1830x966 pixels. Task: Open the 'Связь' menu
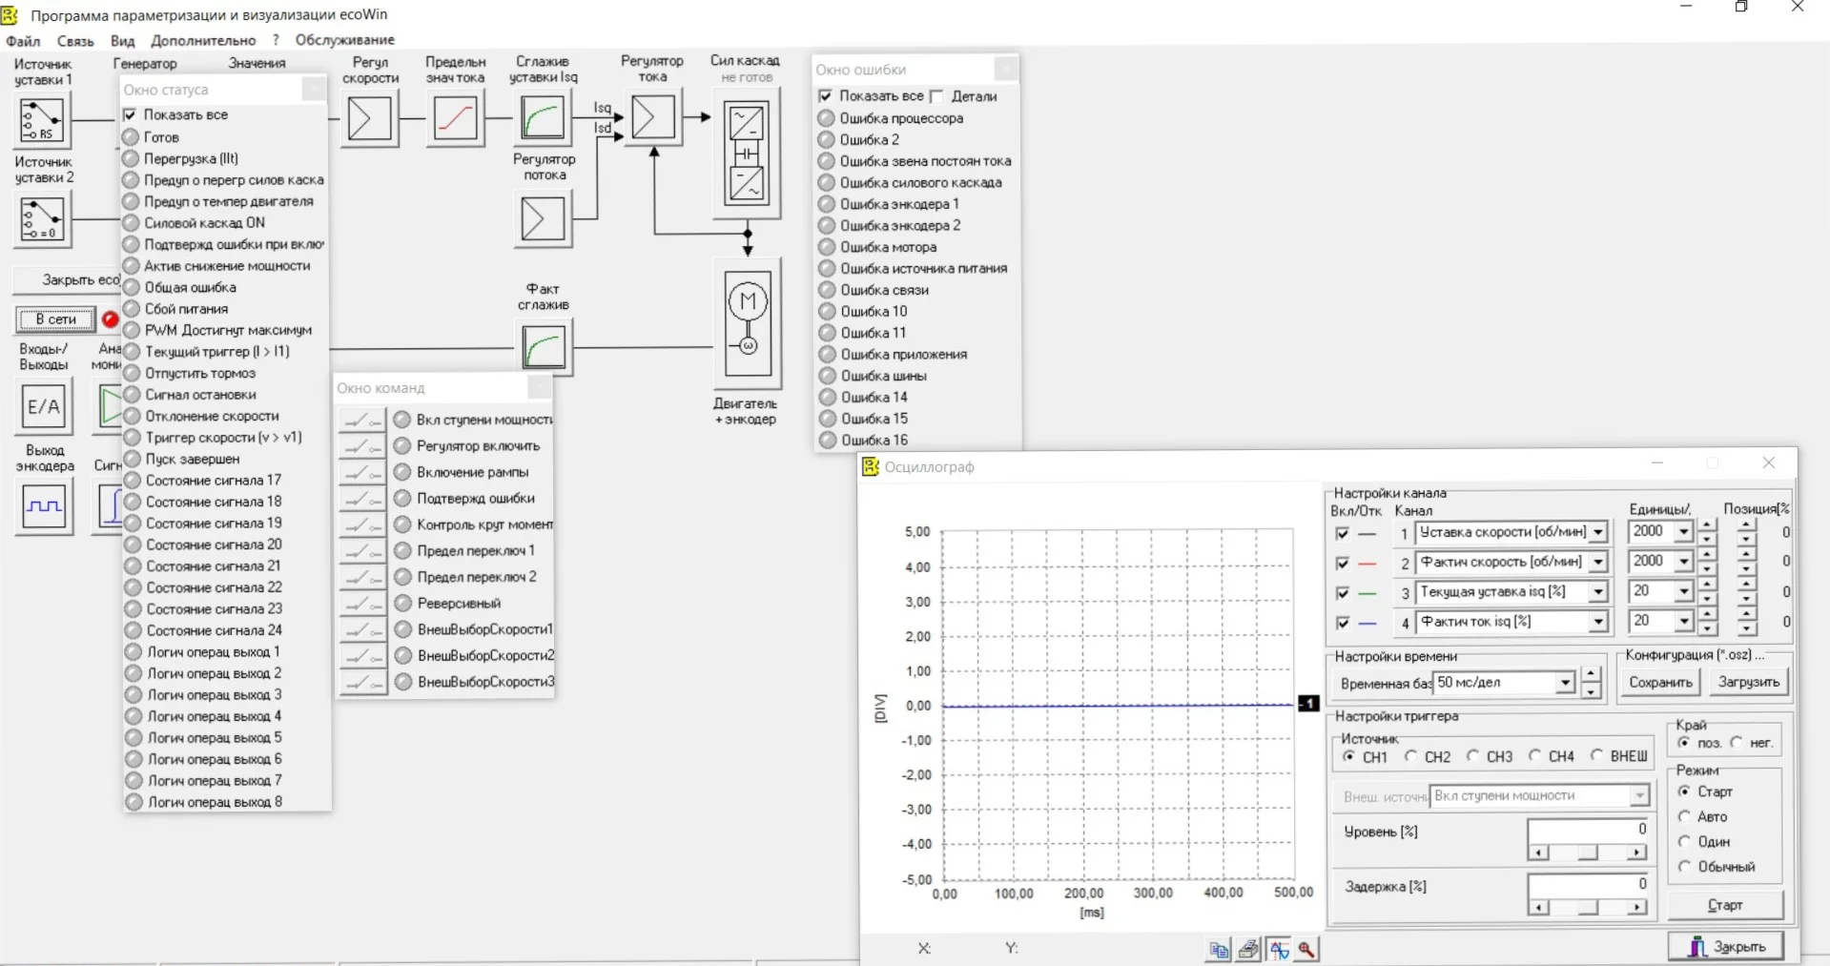(75, 41)
